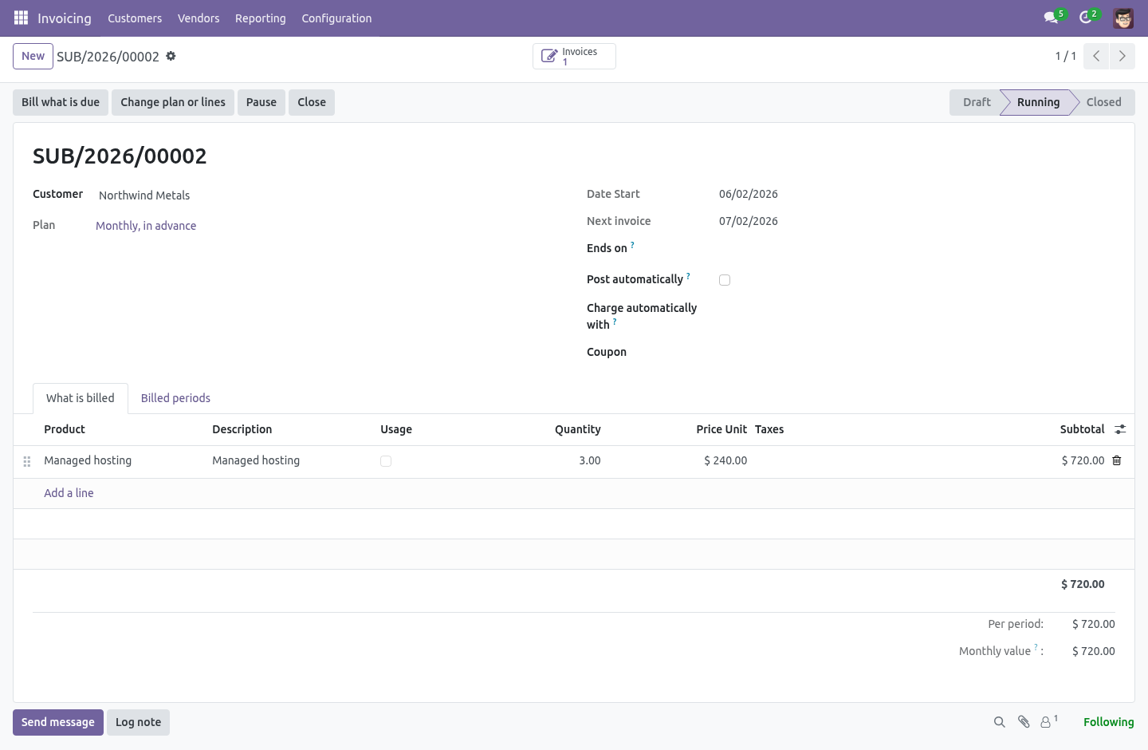Open the Reporting menu
This screenshot has width=1148, height=750.
click(261, 18)
